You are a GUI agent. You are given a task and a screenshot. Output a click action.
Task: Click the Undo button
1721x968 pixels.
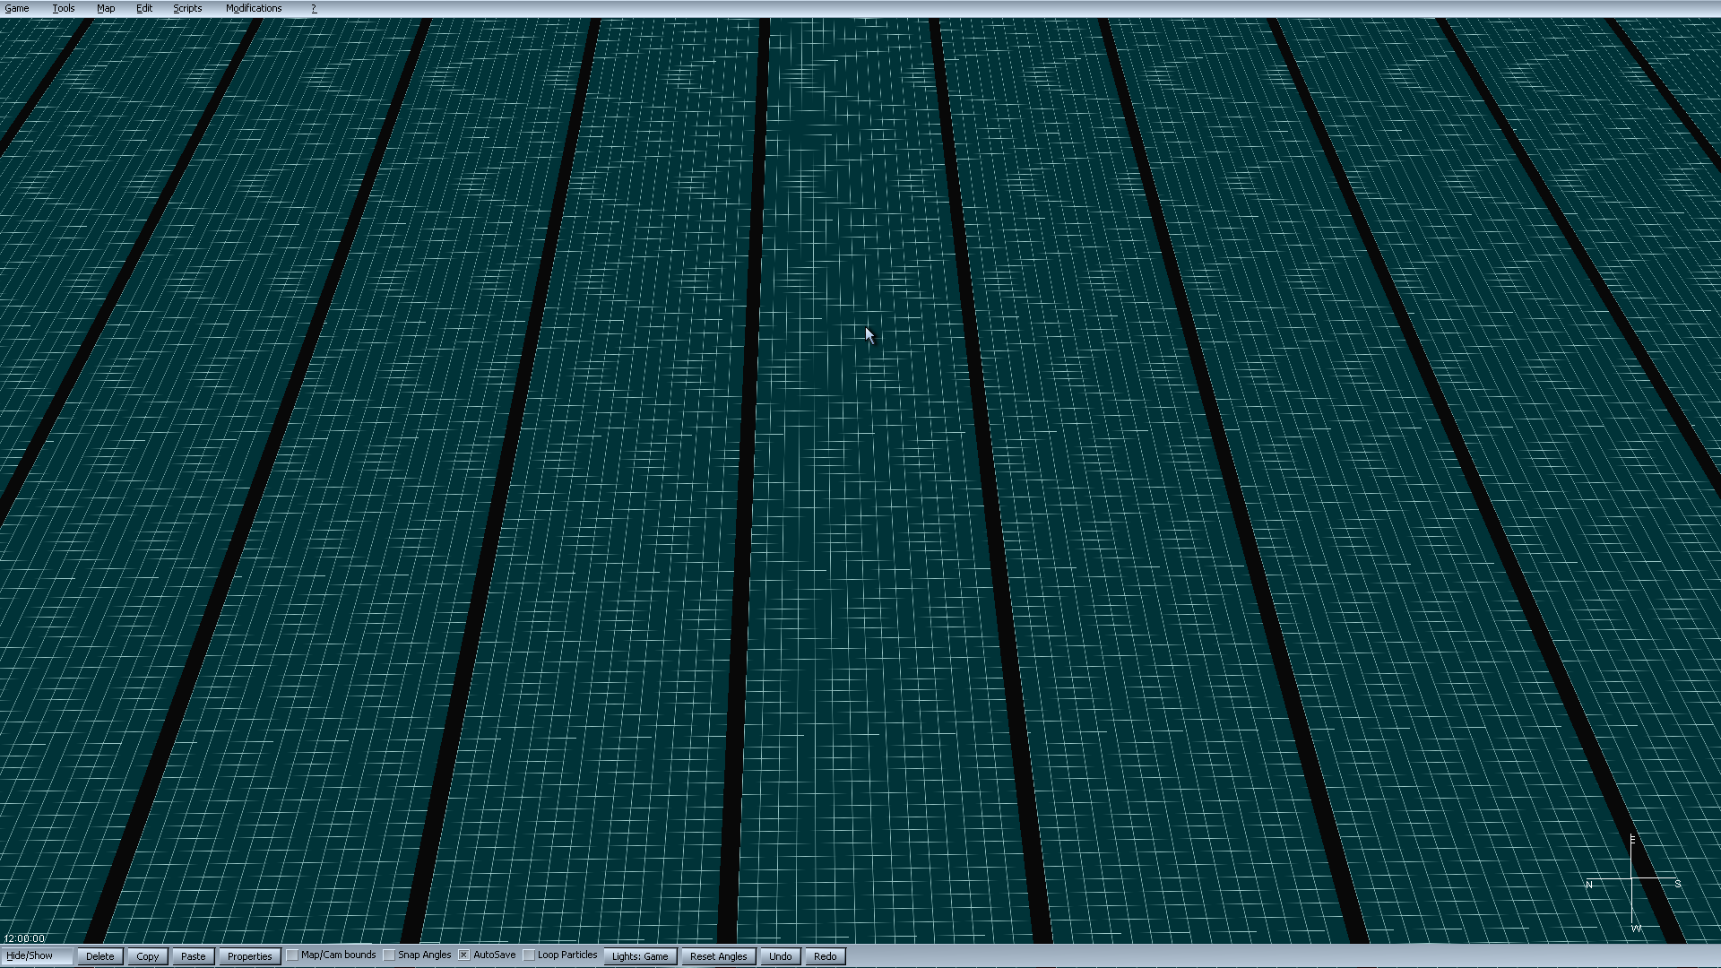pos(780,956)
